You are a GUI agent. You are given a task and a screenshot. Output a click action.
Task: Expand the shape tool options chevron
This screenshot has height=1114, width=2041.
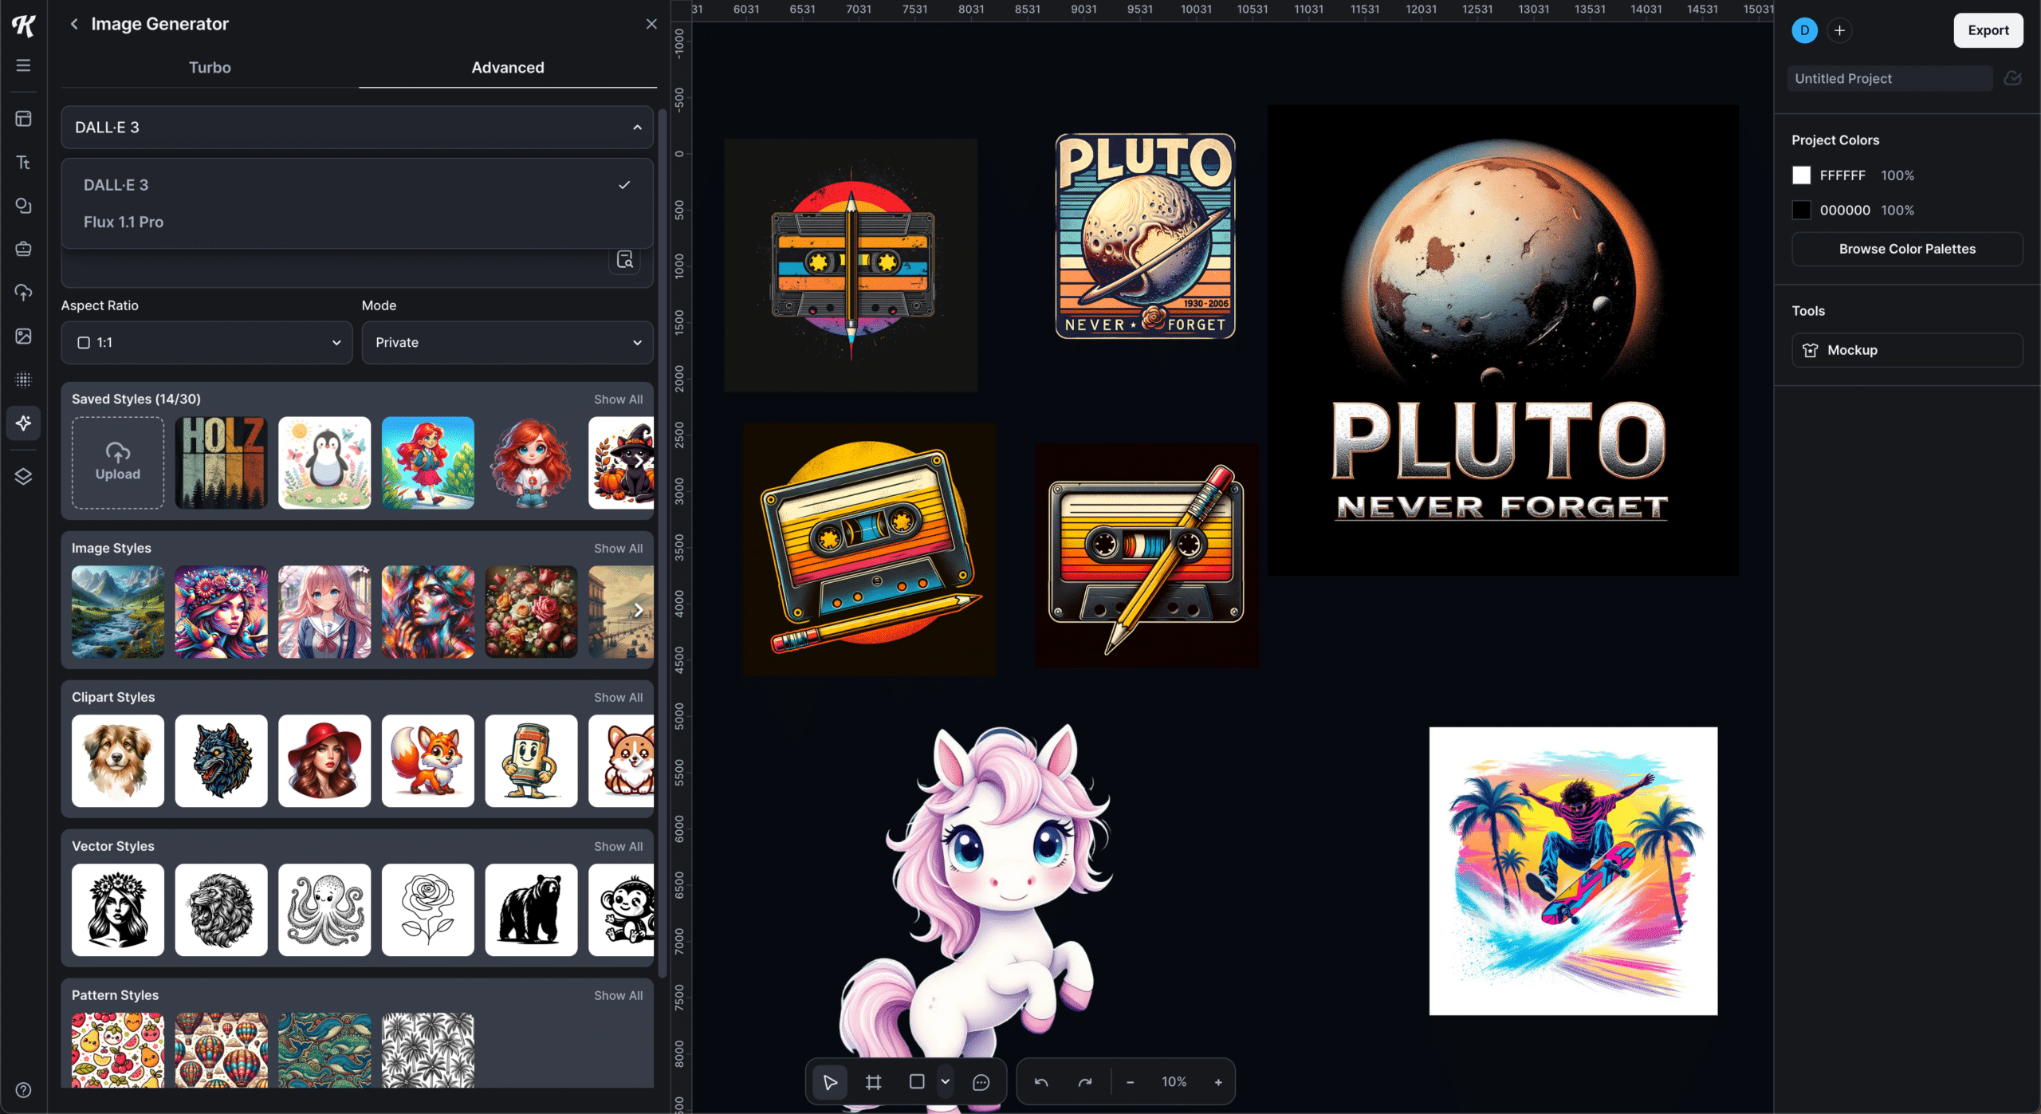[x=946, y=1082]
